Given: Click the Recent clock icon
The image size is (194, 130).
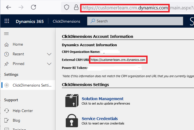Looking at the screenshot, I should click(x=6, y=54).
